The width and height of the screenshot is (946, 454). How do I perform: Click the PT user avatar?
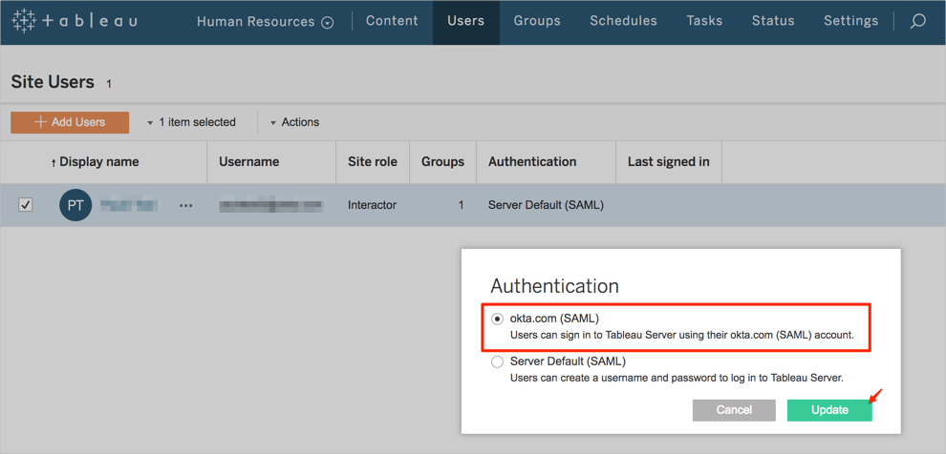[75, 205]
